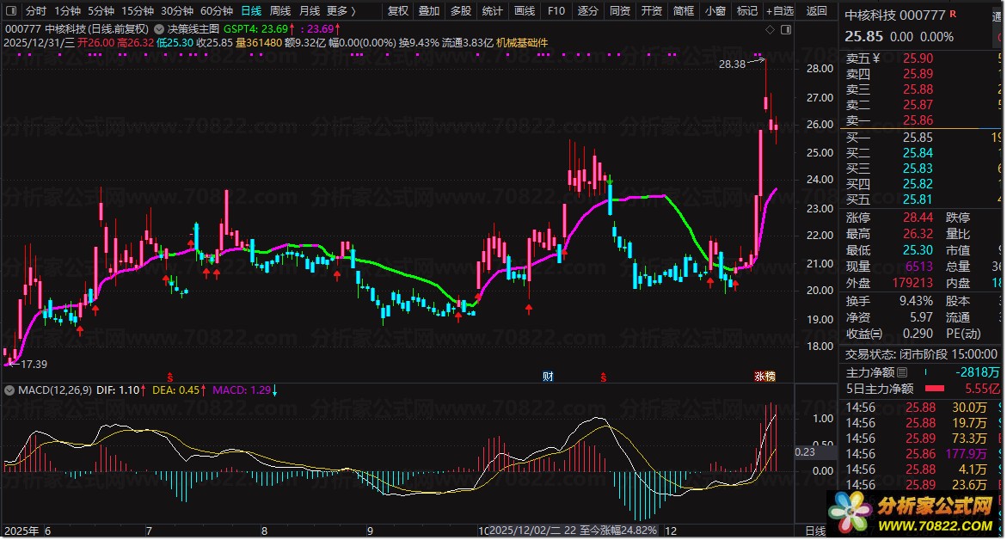Click the 财 financial marker on the chart
The width and height of the screenshot is (1007, 540).
pos(548,376)
